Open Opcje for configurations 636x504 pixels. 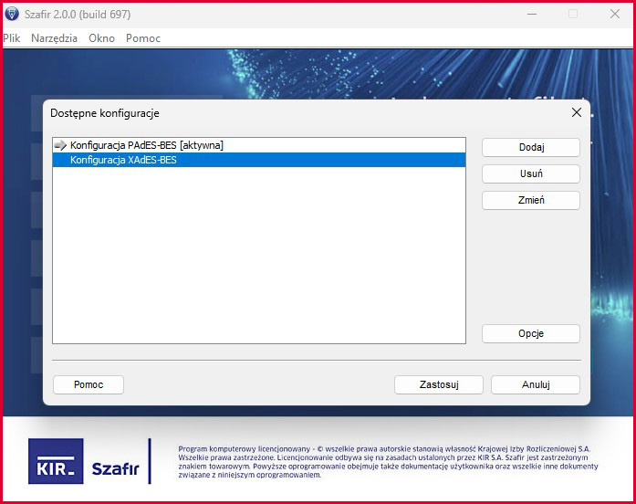pyautogui.click(x=531, y=333)
